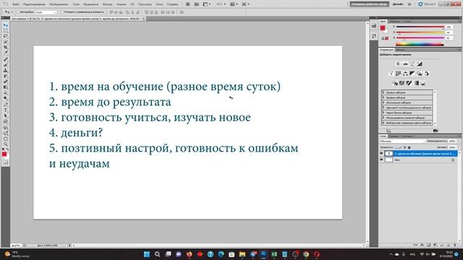
Task: Select the Horizontal Type tool
Action: tap(5, 111)
